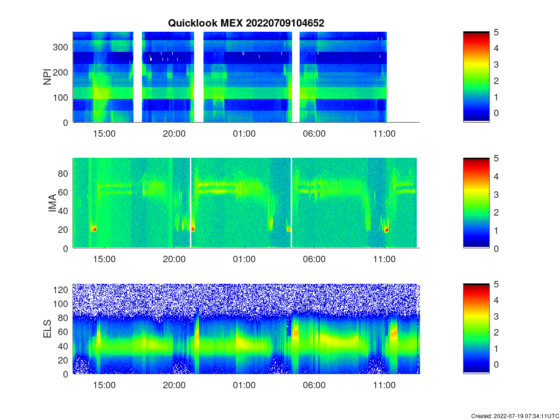
Task: Click the NPI panel colorbar
Action: [x=476, y=77]
